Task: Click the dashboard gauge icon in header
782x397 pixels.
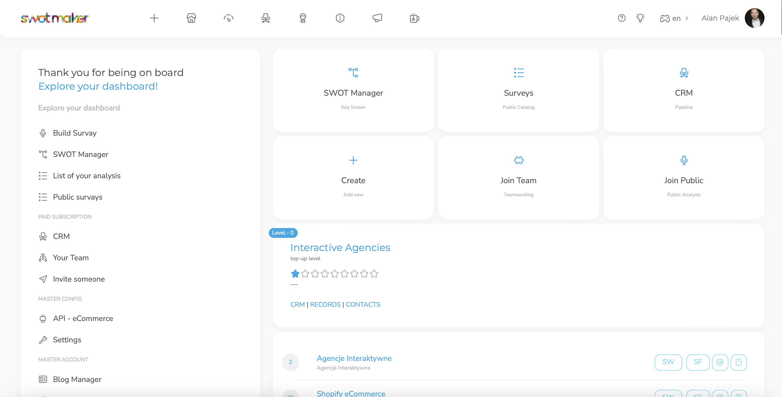Action: pos(229,18)
